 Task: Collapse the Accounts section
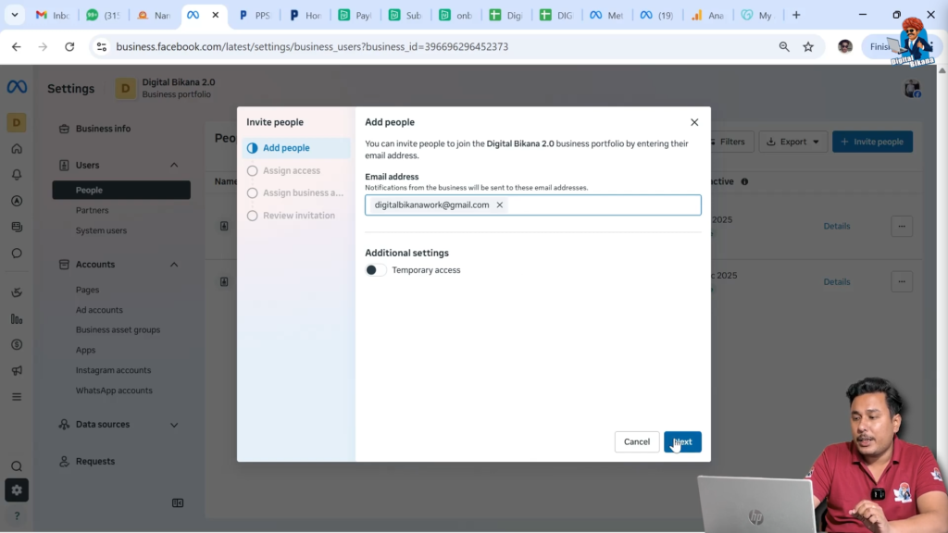tap(174, 264)
